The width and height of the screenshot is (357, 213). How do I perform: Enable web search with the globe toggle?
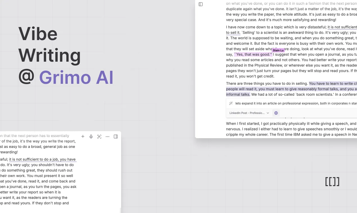click(x=276, y=113)
